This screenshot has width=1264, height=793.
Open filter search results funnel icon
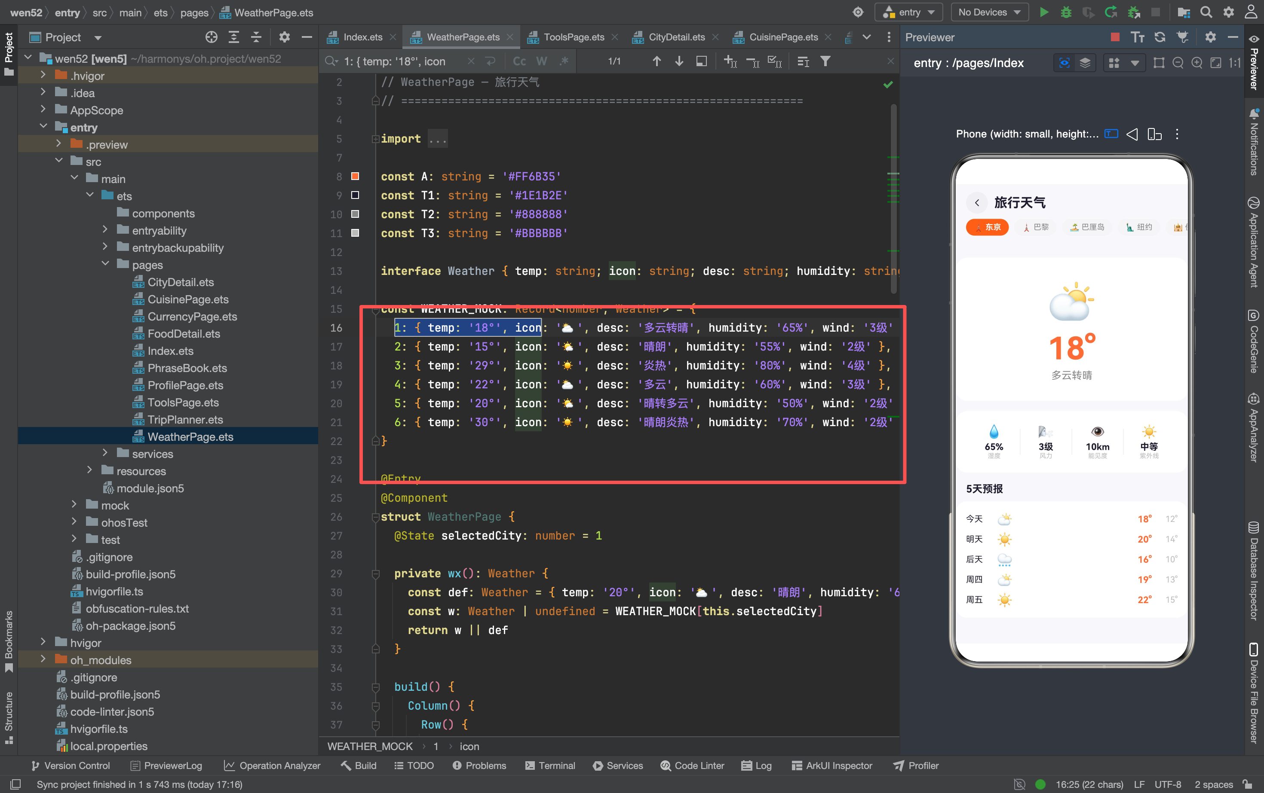[x=825, y=61]
